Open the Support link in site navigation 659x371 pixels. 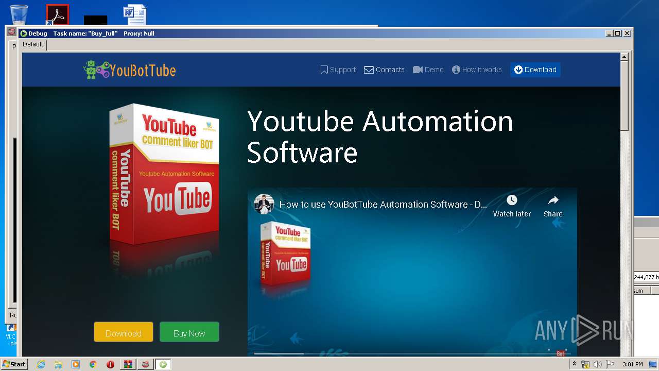coord(338,70)
